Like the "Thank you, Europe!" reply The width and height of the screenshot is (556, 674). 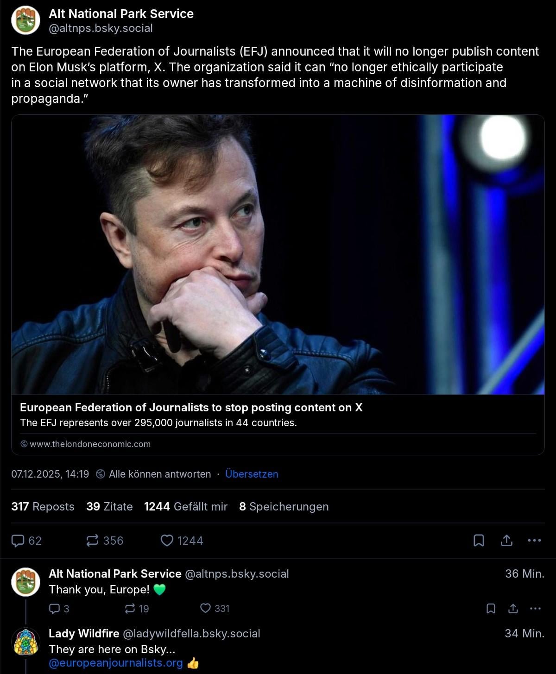205,608
